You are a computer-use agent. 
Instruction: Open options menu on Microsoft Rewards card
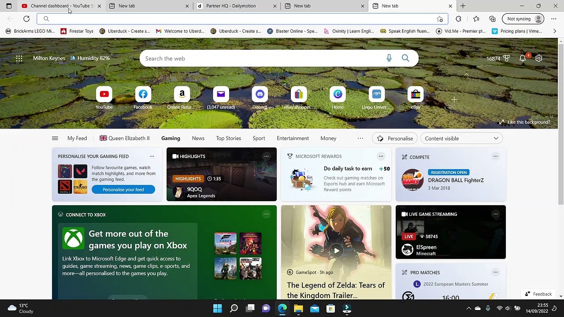[x=381, y=156]
